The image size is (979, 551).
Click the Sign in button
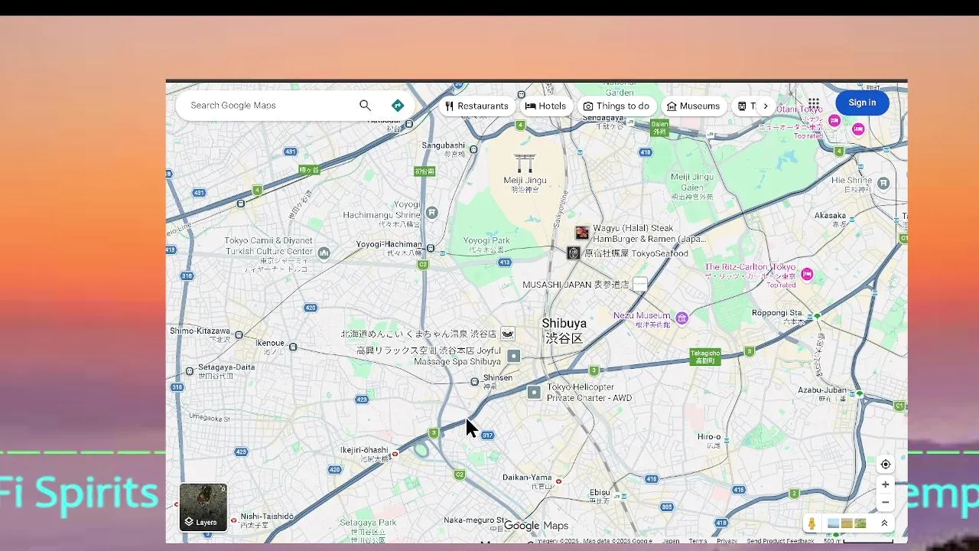click(x=862, y=103)
